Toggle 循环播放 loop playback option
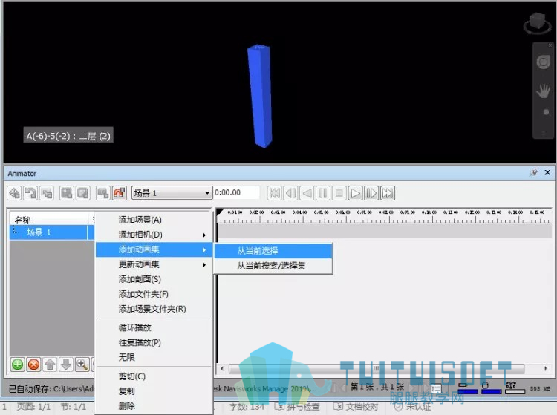This screenshot has height=415, width=557. (x=154, y=327)
